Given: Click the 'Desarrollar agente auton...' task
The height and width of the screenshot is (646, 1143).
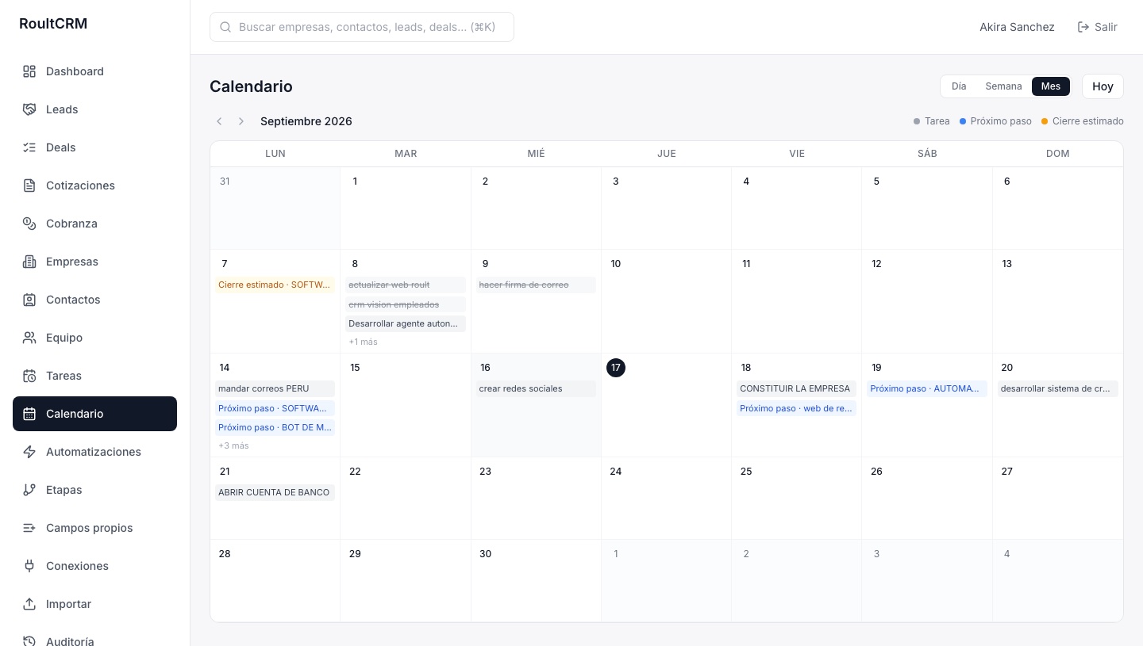Looking at the screenshot, I should [406, 323].
